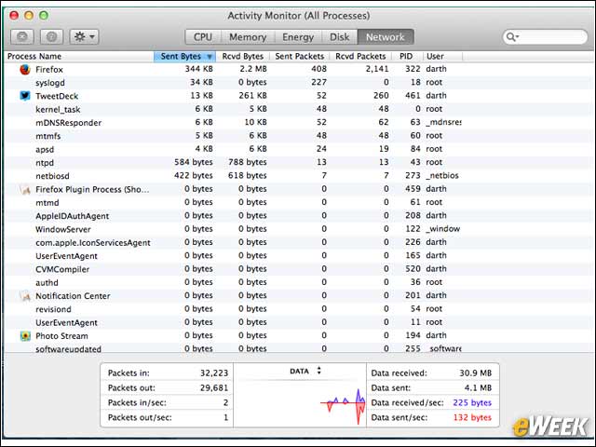596x447 pixels.
Task: Switch to the Energy tab
Action: [x=298, y=37]
